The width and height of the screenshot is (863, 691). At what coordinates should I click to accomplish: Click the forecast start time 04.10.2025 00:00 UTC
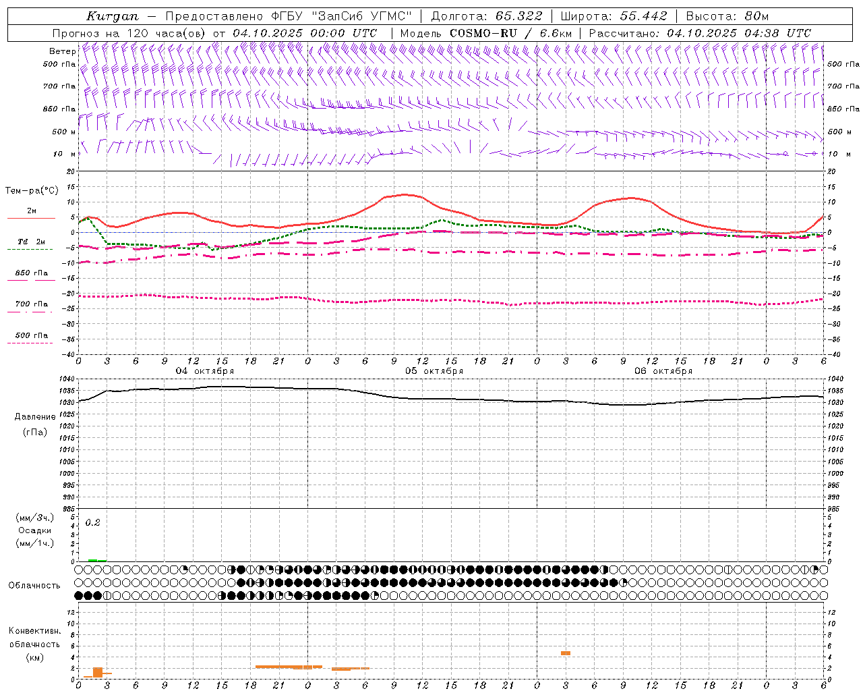[305, 33]
